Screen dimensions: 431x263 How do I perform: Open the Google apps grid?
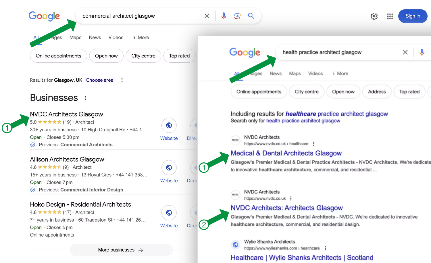point(390,16)
